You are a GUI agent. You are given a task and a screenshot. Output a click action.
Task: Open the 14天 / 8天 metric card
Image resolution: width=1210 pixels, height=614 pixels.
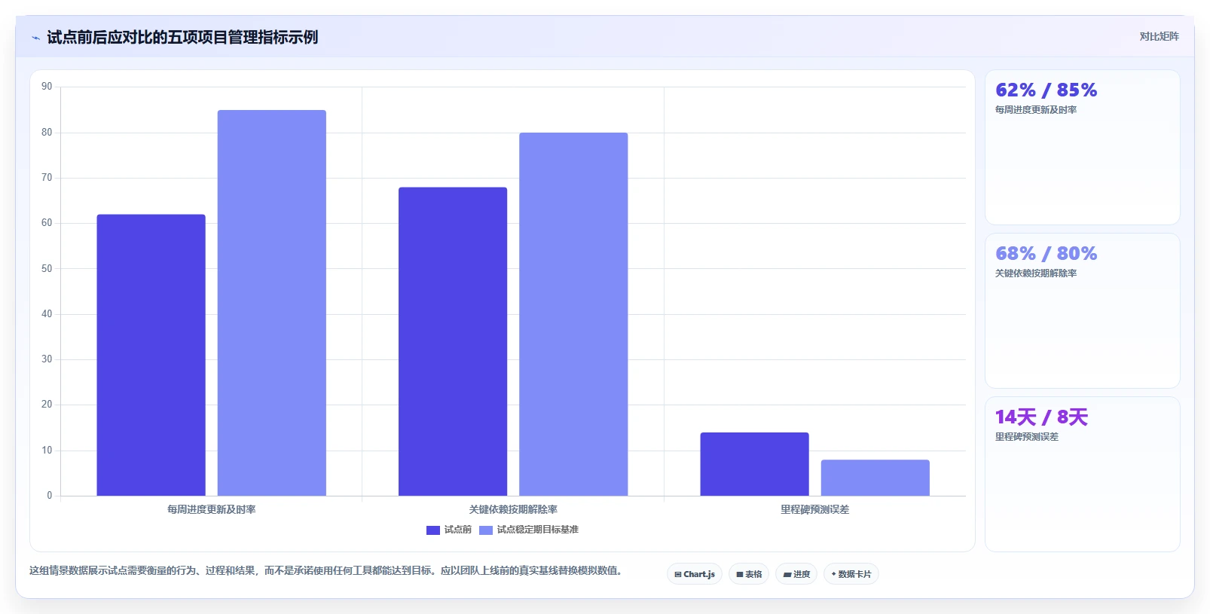click(1083, 474)
